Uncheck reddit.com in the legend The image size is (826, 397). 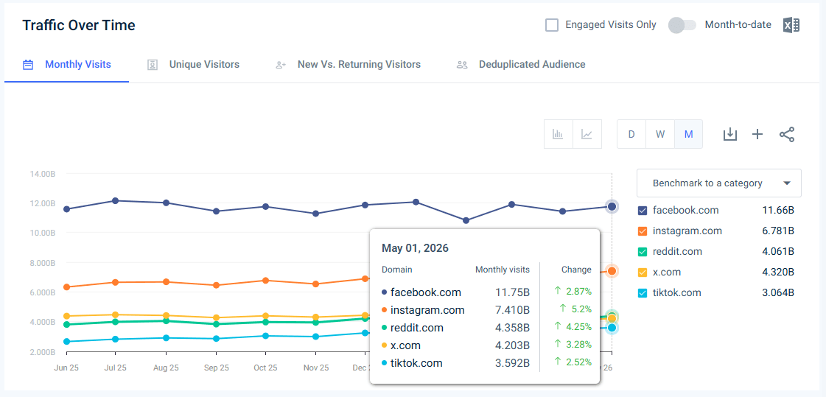tap(642, 252)
